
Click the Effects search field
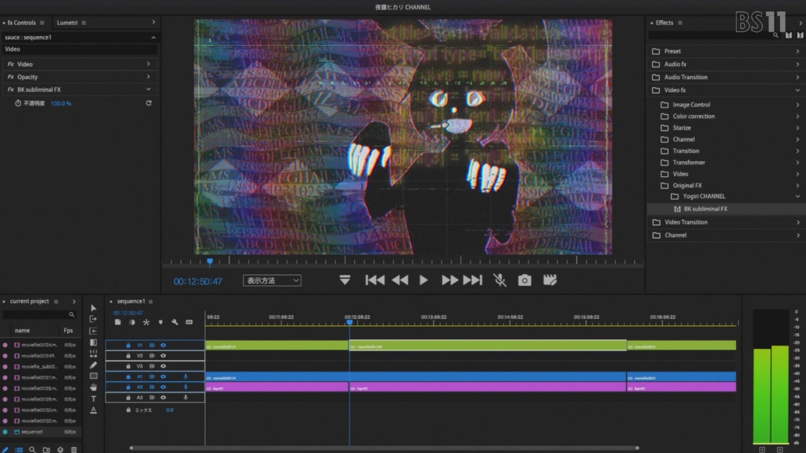point(714,35)
